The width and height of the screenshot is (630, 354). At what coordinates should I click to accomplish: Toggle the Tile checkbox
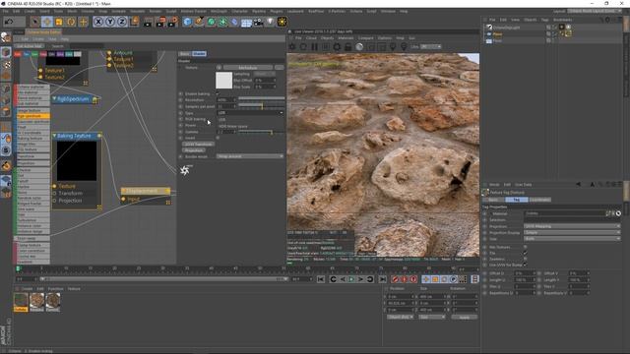pyautogui.click(x=525, y=253)
